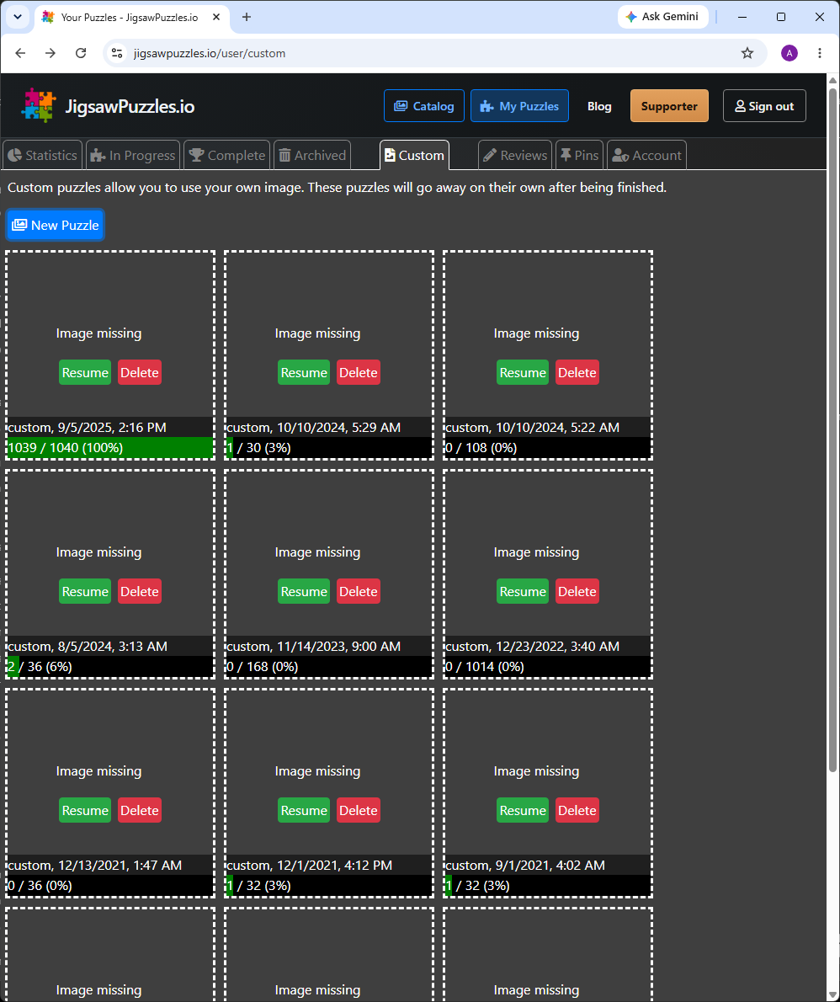
Task: Go forward in browser history
Action: (x=51, y=53)
